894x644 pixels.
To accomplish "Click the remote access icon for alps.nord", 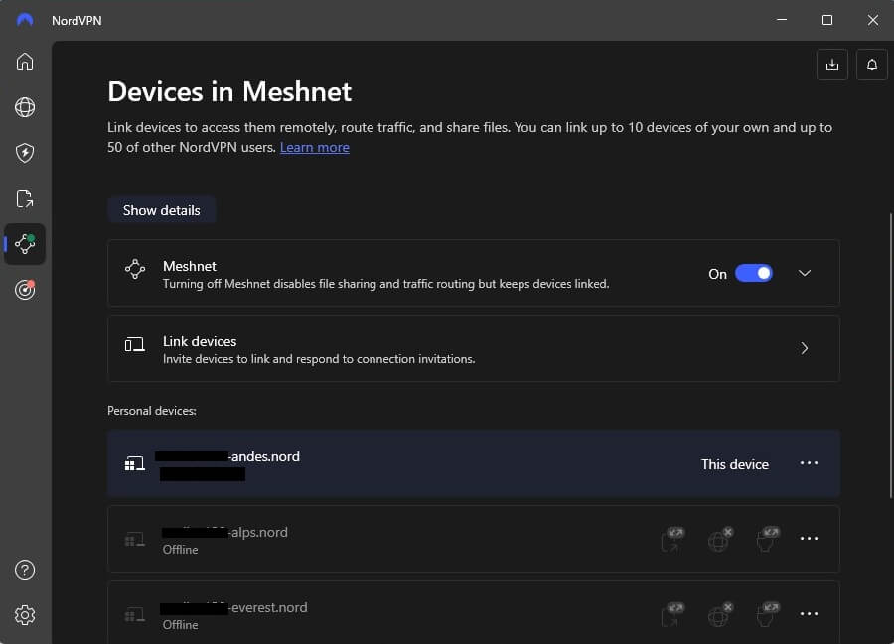I will 767,539.
